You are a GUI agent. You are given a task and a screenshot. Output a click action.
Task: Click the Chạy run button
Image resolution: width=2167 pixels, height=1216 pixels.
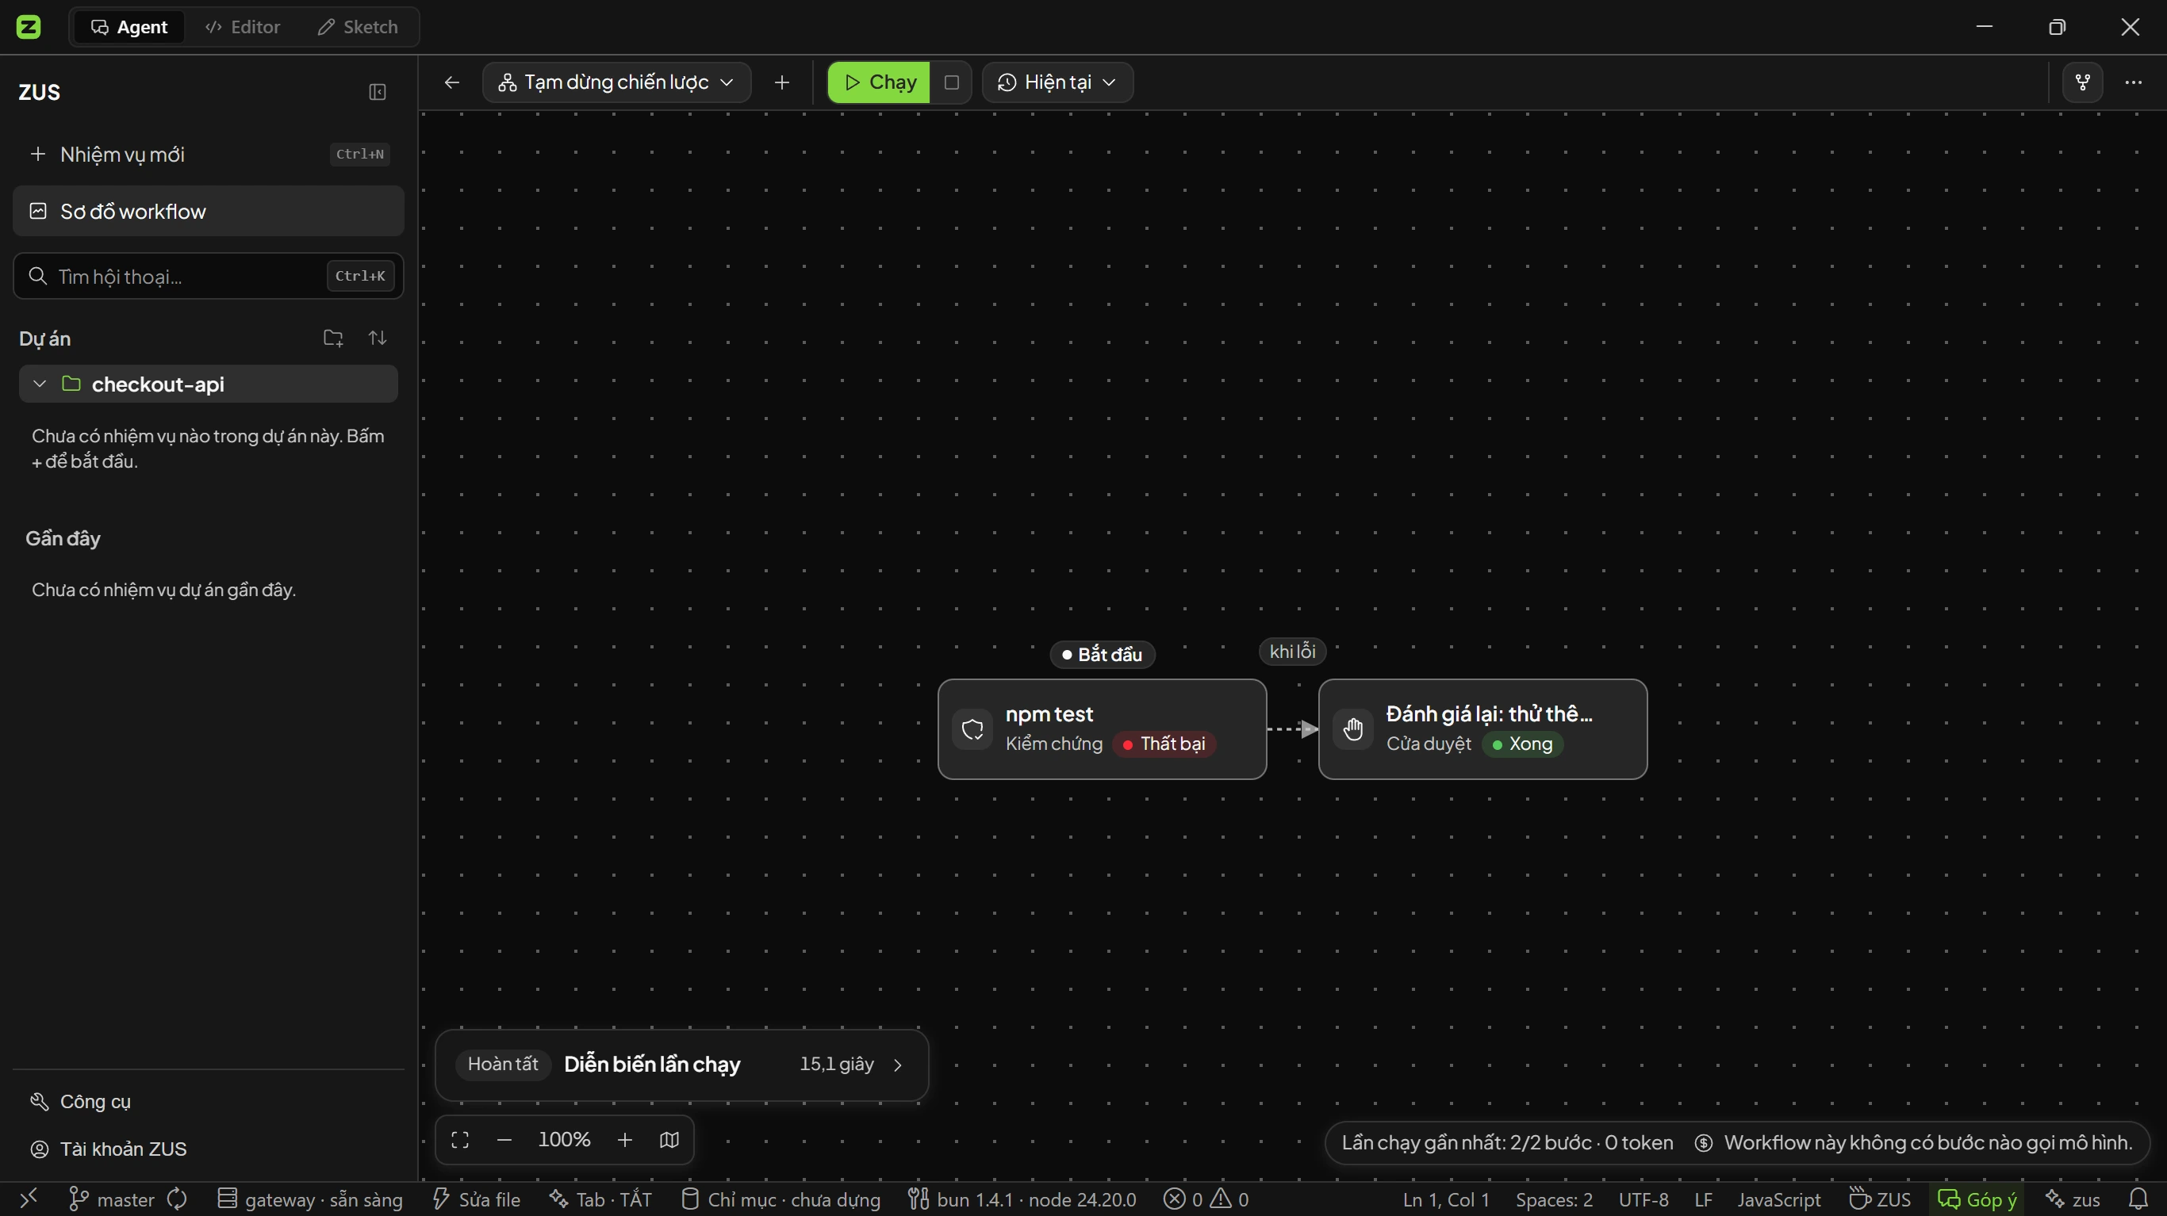pos(879,82)
